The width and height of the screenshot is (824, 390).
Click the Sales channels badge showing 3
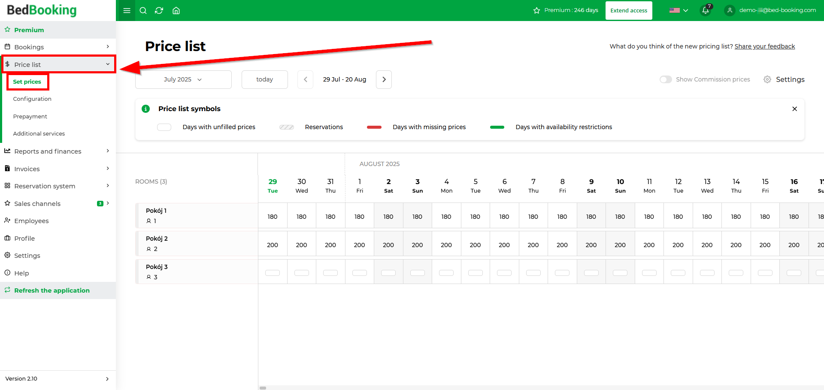click(100, 203)
